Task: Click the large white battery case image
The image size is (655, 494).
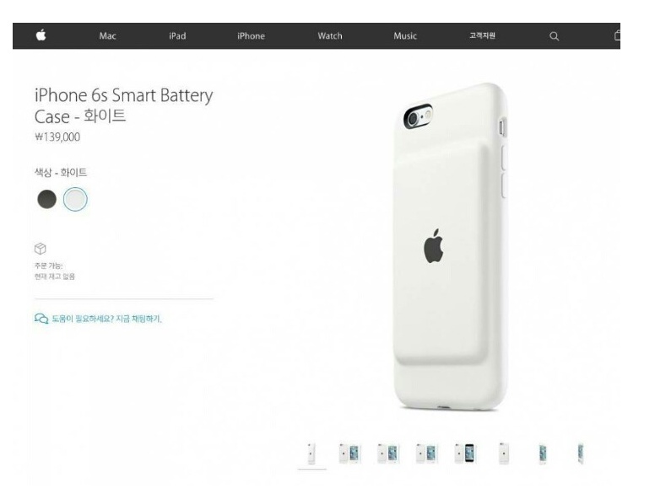Action: (x=451, y=246)
